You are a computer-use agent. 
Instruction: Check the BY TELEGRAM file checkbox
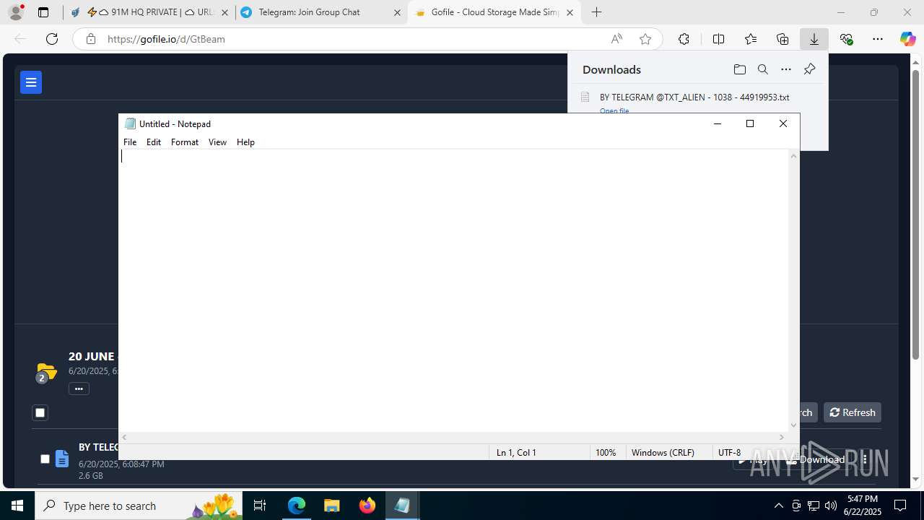(x=45, y=459)
